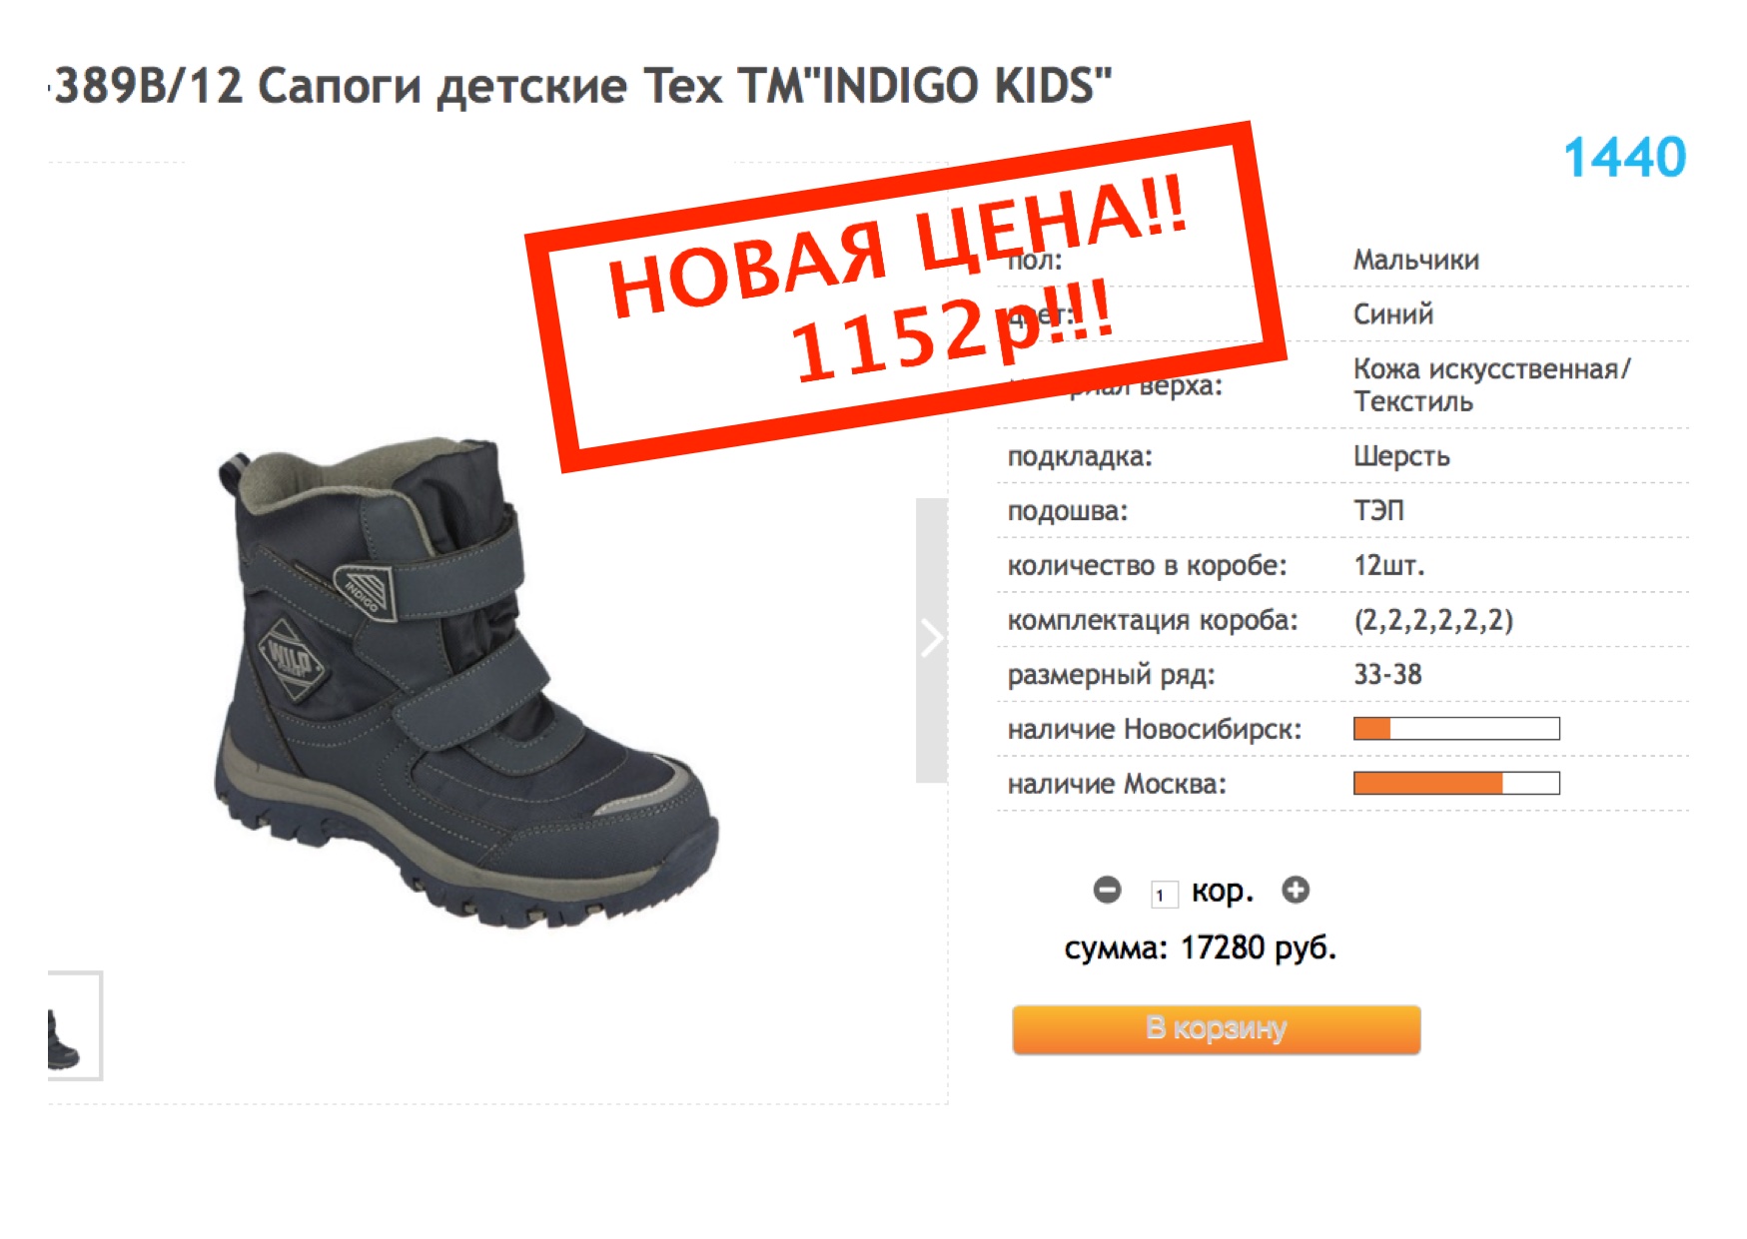1747x1239 pixels.
Task: Click the box composition (2,2,2,2,2,2) value
Action: (x=1433, y=620)
